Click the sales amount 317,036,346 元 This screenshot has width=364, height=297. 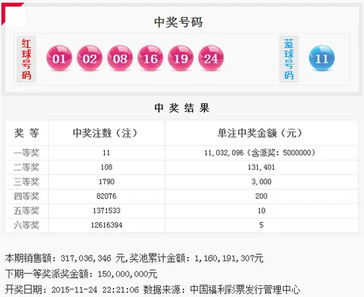click(92, 259)
